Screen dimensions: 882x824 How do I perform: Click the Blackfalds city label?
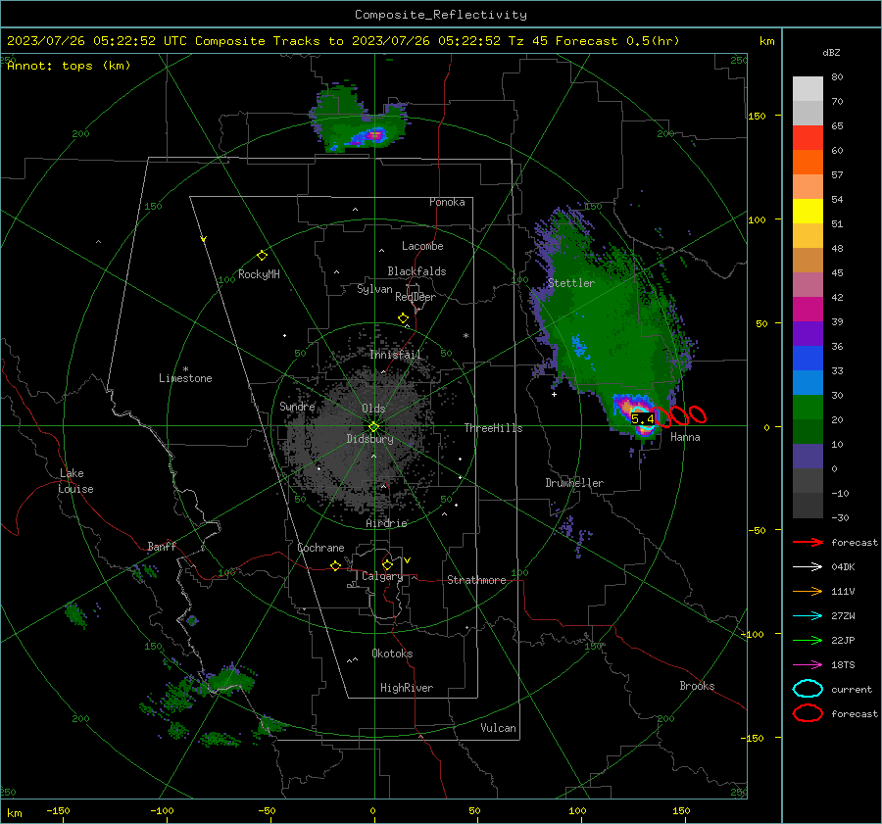(416, 271)
